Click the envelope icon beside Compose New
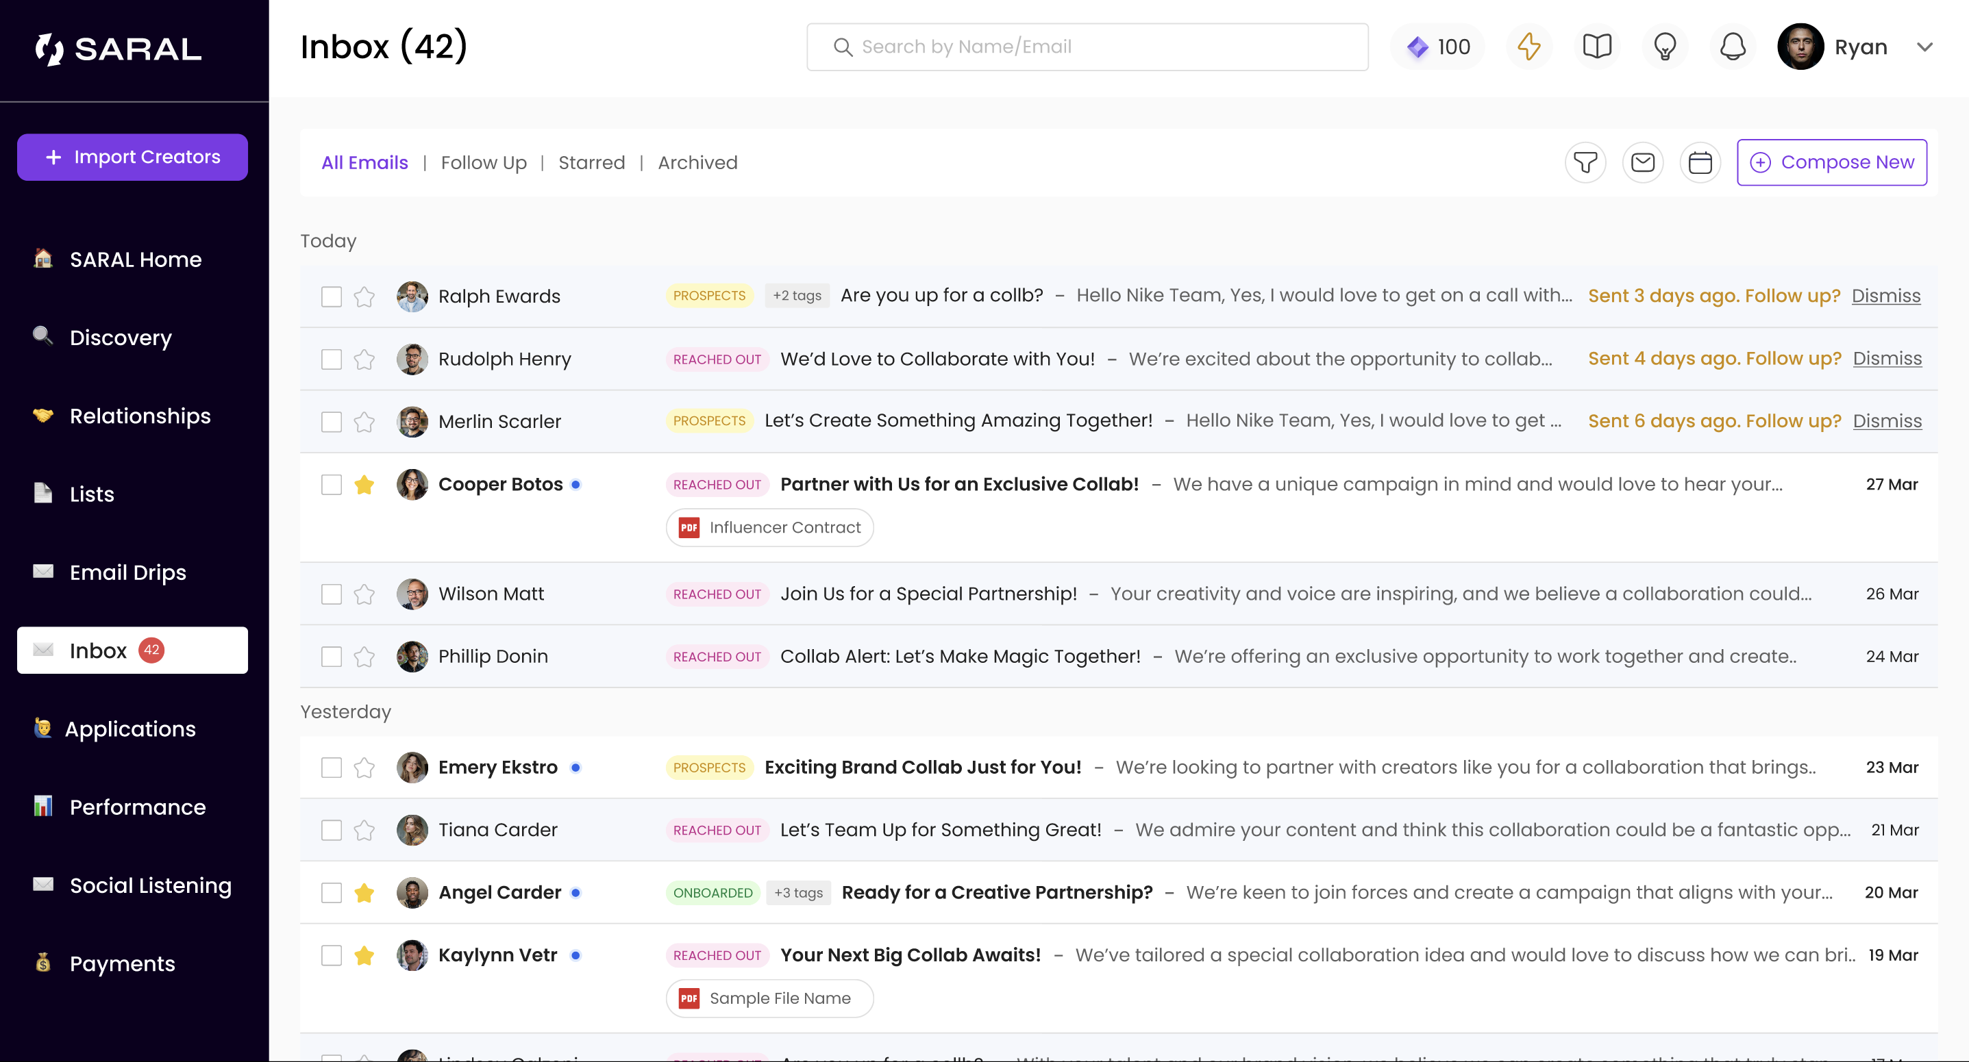 coord(1643,162)
